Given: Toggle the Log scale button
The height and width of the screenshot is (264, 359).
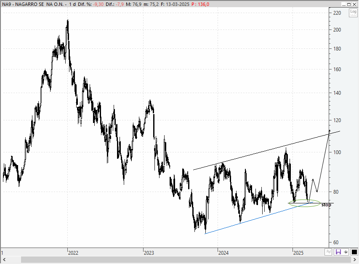Looking at the screenshot, I should pos(353,13).
